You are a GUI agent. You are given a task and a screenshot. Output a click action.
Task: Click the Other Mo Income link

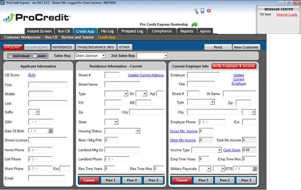coord(183,140)
